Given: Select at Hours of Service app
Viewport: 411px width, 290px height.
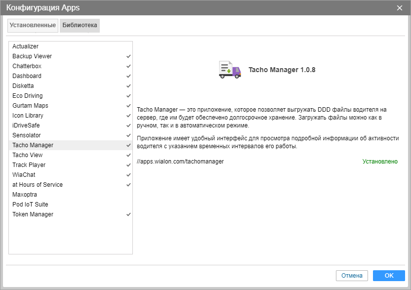Looking at the screenshot, I should (x=71, y=185).
